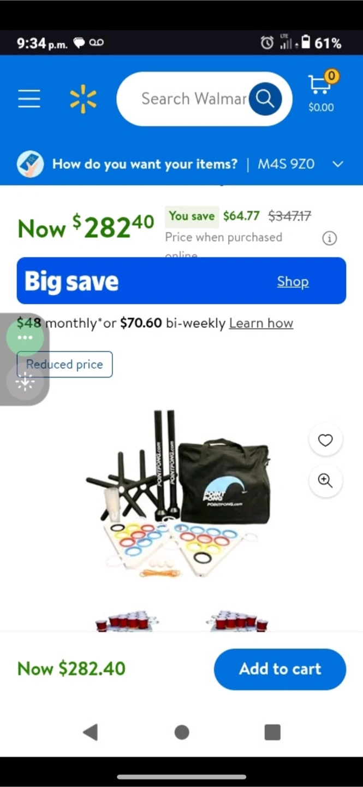Tap the Reduced price badge

64,365
